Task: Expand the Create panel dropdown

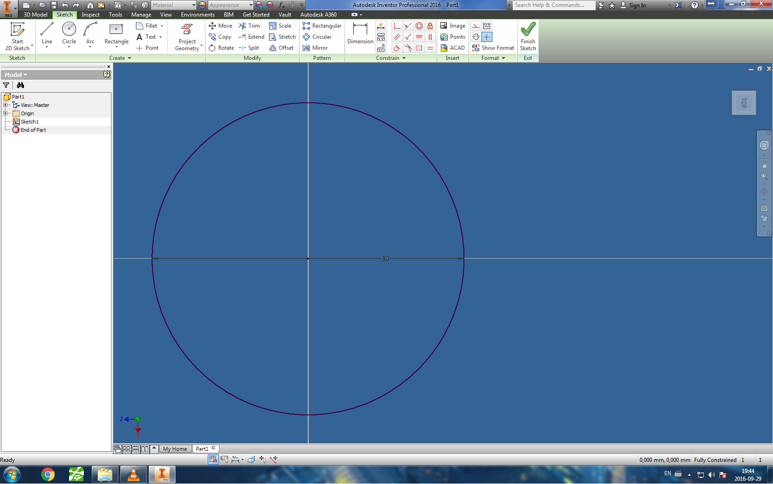Action: (x=120, y=58)
